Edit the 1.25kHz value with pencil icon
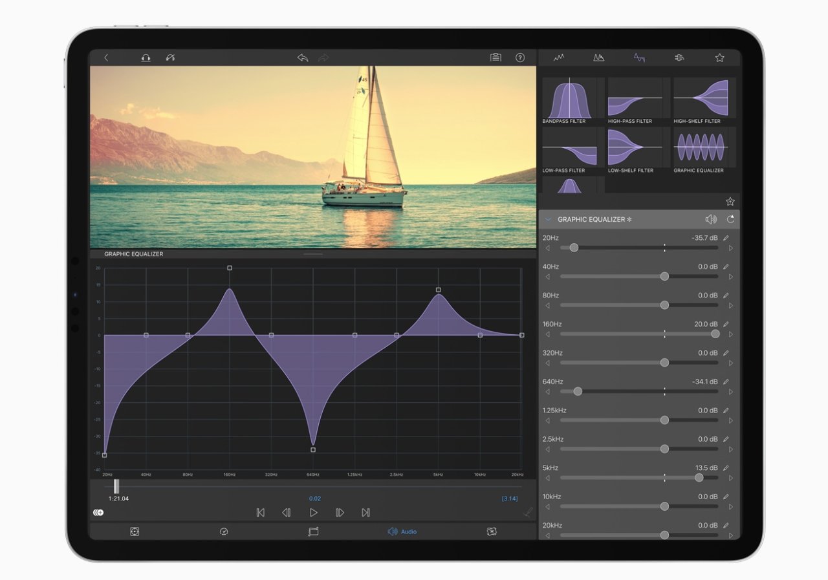The height and width of the screenshot is (580, 828). [726, 411]
